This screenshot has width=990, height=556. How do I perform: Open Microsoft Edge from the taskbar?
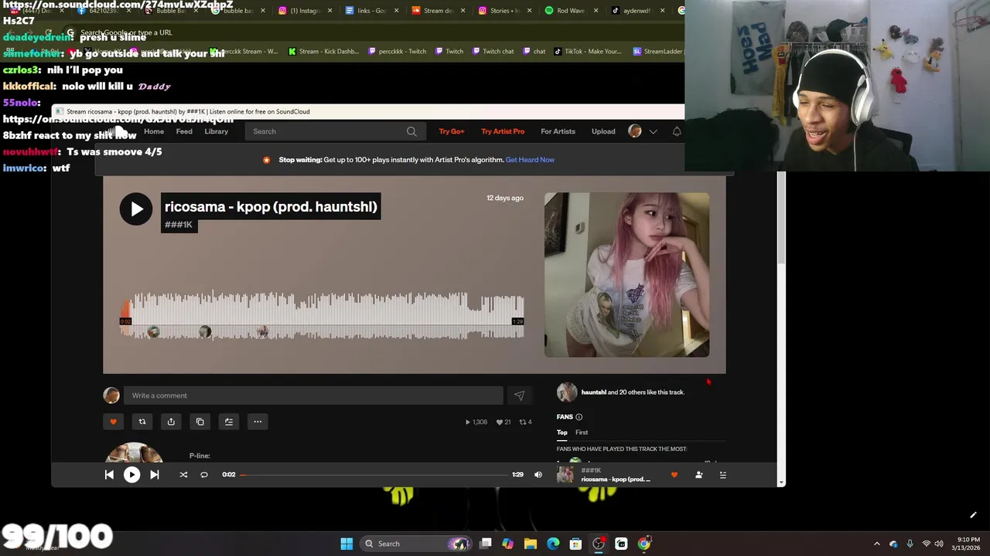553,544
